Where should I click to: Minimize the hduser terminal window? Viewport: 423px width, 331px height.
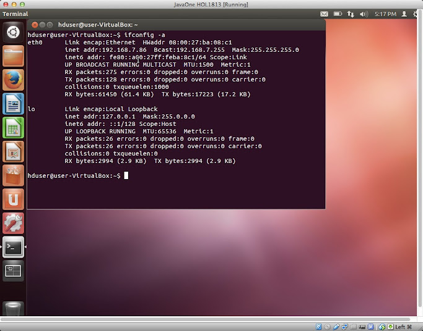point(42,25)
